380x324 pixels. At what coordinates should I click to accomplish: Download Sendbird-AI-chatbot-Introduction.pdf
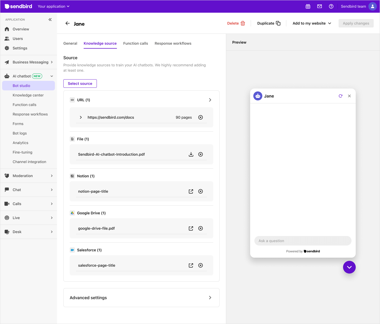[191, 154]
